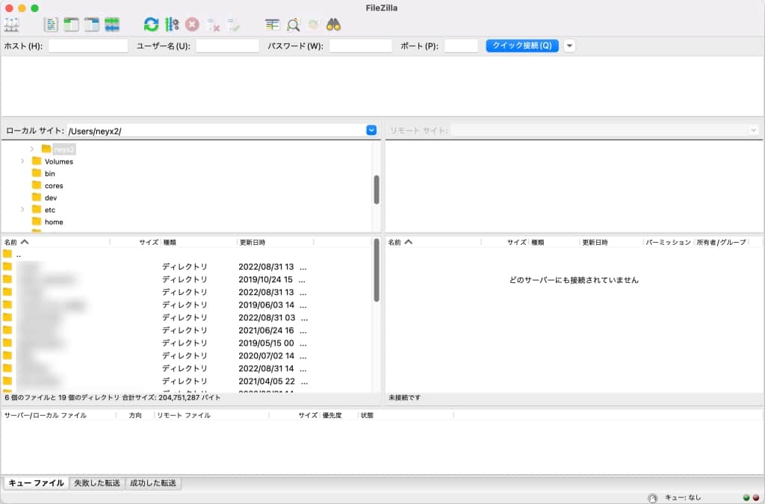Screen dimensions: 765x504
Task: Click the ユーザー名 (U) input field
Action: pyautogui.click(x=227, y=46)
